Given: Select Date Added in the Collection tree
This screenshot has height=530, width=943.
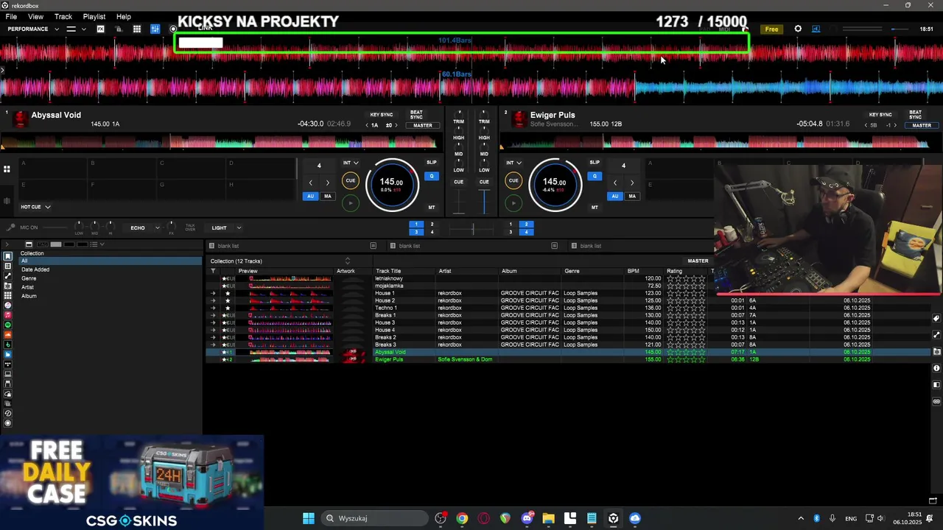Looking at the screenshot, I should [35, 269].
